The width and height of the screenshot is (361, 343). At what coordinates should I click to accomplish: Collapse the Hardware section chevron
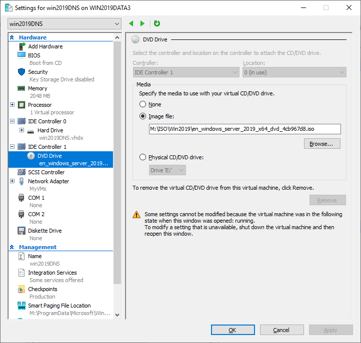coord(12,37)
